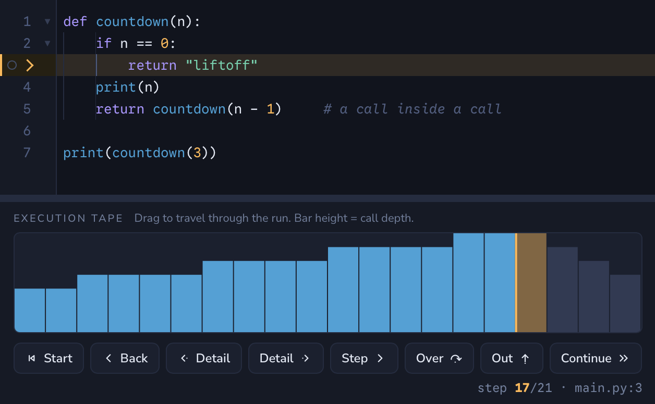This screenshot has width=655, height=404.
Task: Click the "step 17/21" status counter
Action: pyautogui.click(x=515, y=388)
